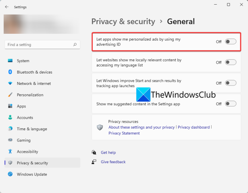Click the System monitor icon in sidebar
Screen dimensions: 248x193
(10, 61)
